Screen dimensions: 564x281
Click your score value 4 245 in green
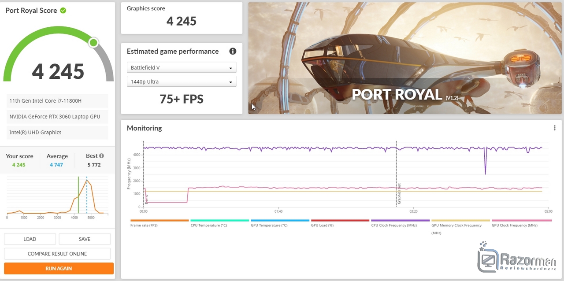coord(19,165)
